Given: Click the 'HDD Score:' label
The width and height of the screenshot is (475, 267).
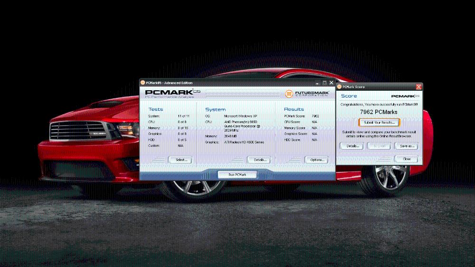Looking at the screenshot, I should point(292,140).
